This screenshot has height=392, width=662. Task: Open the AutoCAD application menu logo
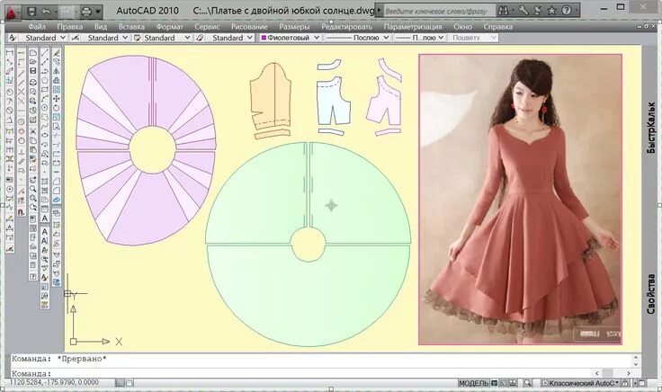[11, 12]
